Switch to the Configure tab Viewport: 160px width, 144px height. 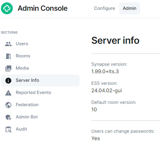104,8
